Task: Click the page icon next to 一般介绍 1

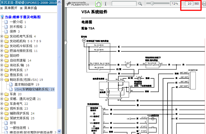Action: (x=6, y=22)
